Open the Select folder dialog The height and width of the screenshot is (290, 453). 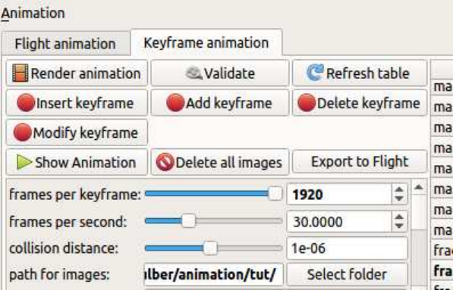[x=347, y=274]
